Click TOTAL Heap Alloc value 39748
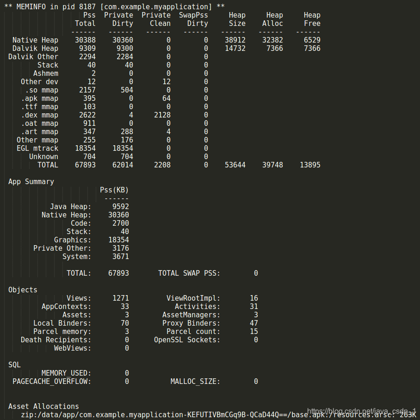Screen dimensions: 420x420 (272, 165)
